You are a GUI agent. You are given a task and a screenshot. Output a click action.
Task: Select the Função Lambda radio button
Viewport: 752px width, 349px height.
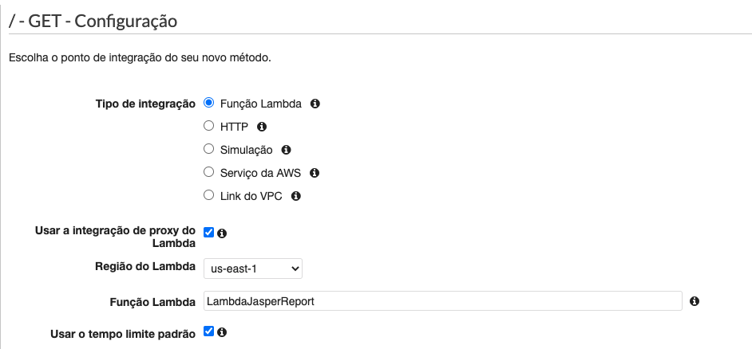pyautogui.click(x=208, y=103)
